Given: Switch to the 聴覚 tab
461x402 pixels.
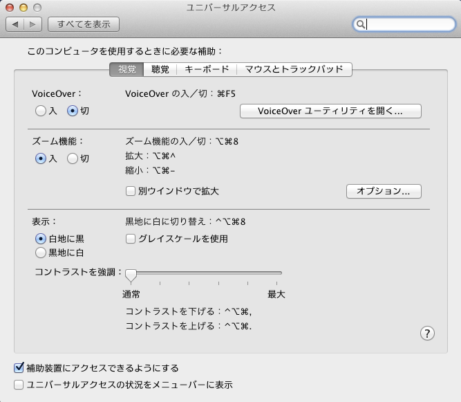Looking at the screenshot, I should [x=160, y=69].
